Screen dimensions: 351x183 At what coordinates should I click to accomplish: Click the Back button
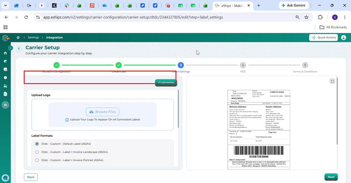pos(31,177)
